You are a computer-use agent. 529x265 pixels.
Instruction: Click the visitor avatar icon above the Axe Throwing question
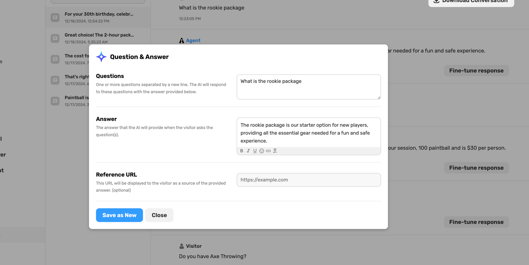pos(182,246)
